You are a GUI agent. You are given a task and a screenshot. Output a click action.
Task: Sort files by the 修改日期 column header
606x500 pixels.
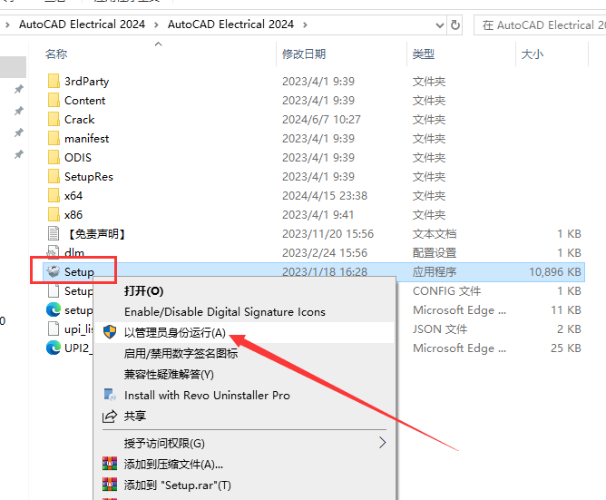303,54
